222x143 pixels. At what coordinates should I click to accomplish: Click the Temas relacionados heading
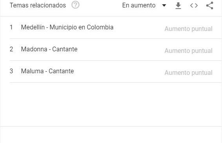[38, 5]
